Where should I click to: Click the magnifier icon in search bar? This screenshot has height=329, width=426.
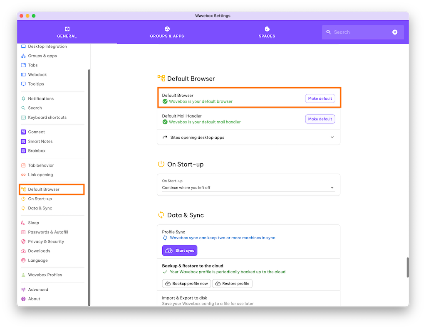[x=329, y=32]
